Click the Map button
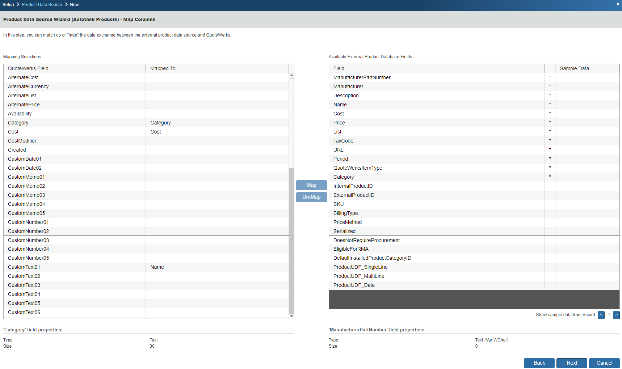Screen dimensions: 622x369 [x=311, y=185]
